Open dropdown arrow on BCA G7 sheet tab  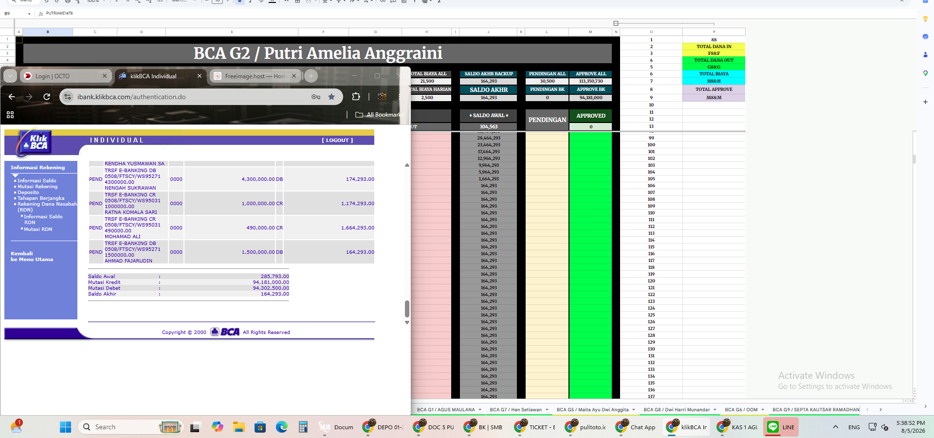coord(547,410)
